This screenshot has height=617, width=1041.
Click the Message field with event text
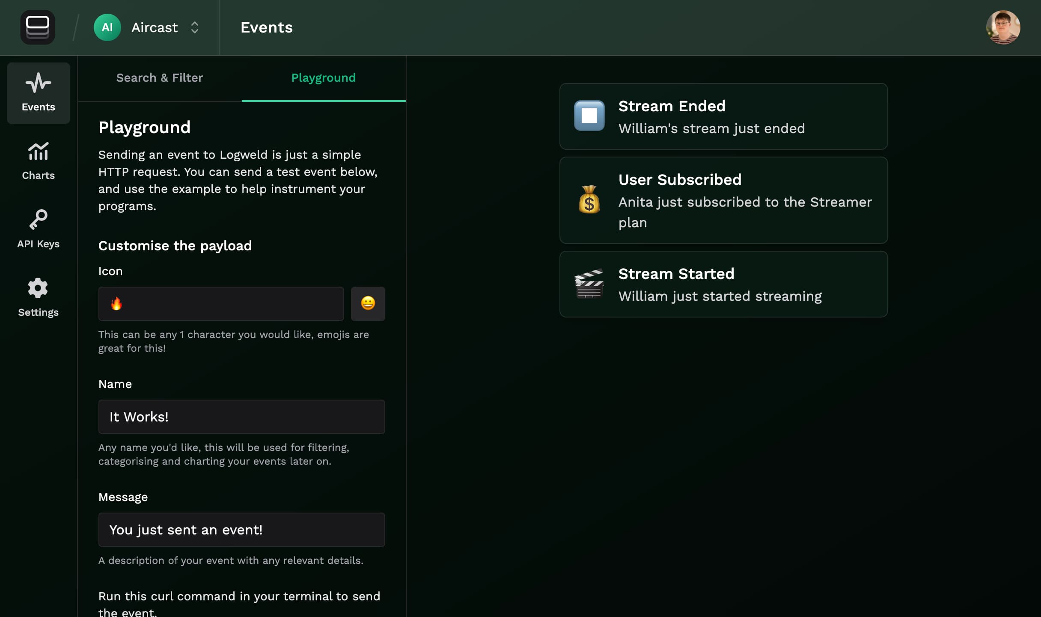(x=241, y=529)
